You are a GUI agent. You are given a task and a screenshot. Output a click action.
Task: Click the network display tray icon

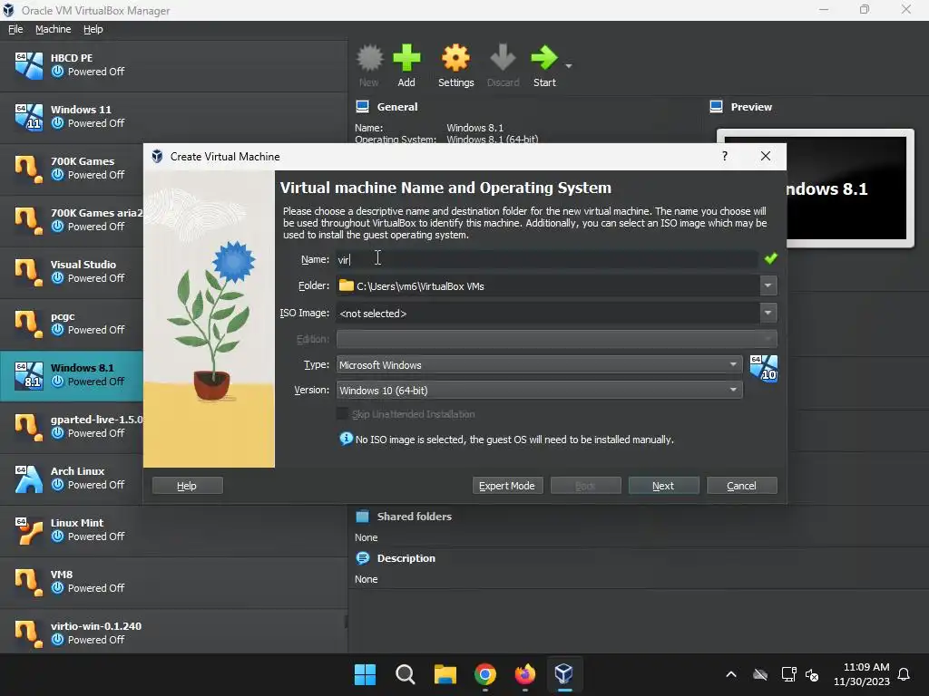click(x=788, y=674)
